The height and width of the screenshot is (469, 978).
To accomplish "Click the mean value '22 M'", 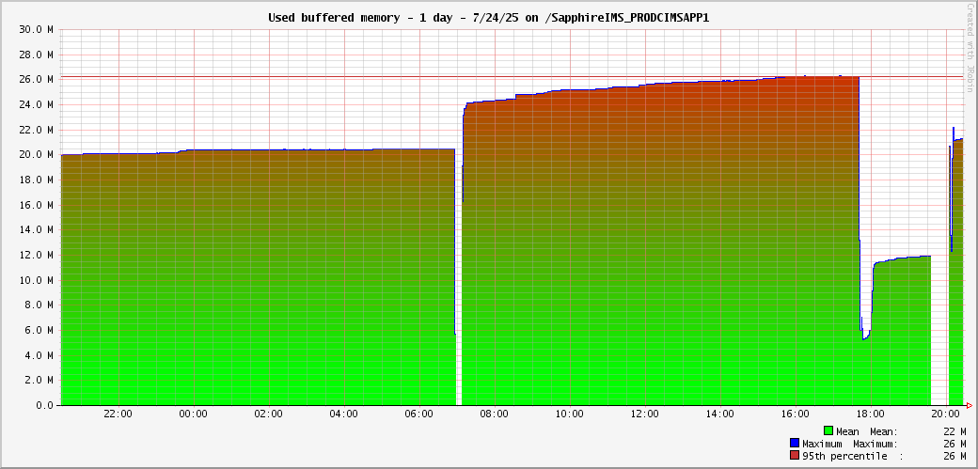I will tap(954, 431).
